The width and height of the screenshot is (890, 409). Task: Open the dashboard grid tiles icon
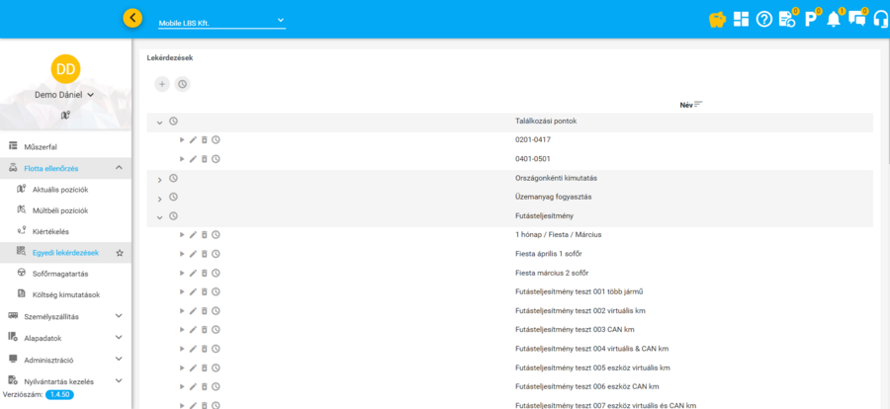click(x=741, y=19)
